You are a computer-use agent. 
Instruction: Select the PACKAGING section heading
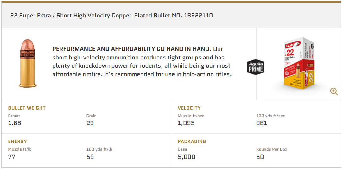(192, 141)
